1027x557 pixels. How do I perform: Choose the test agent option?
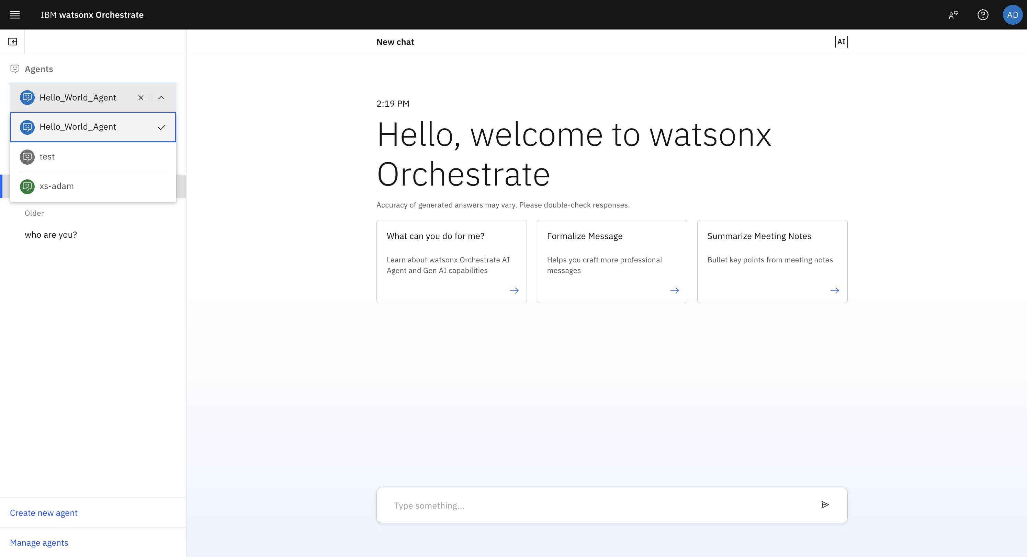(92, 157)
